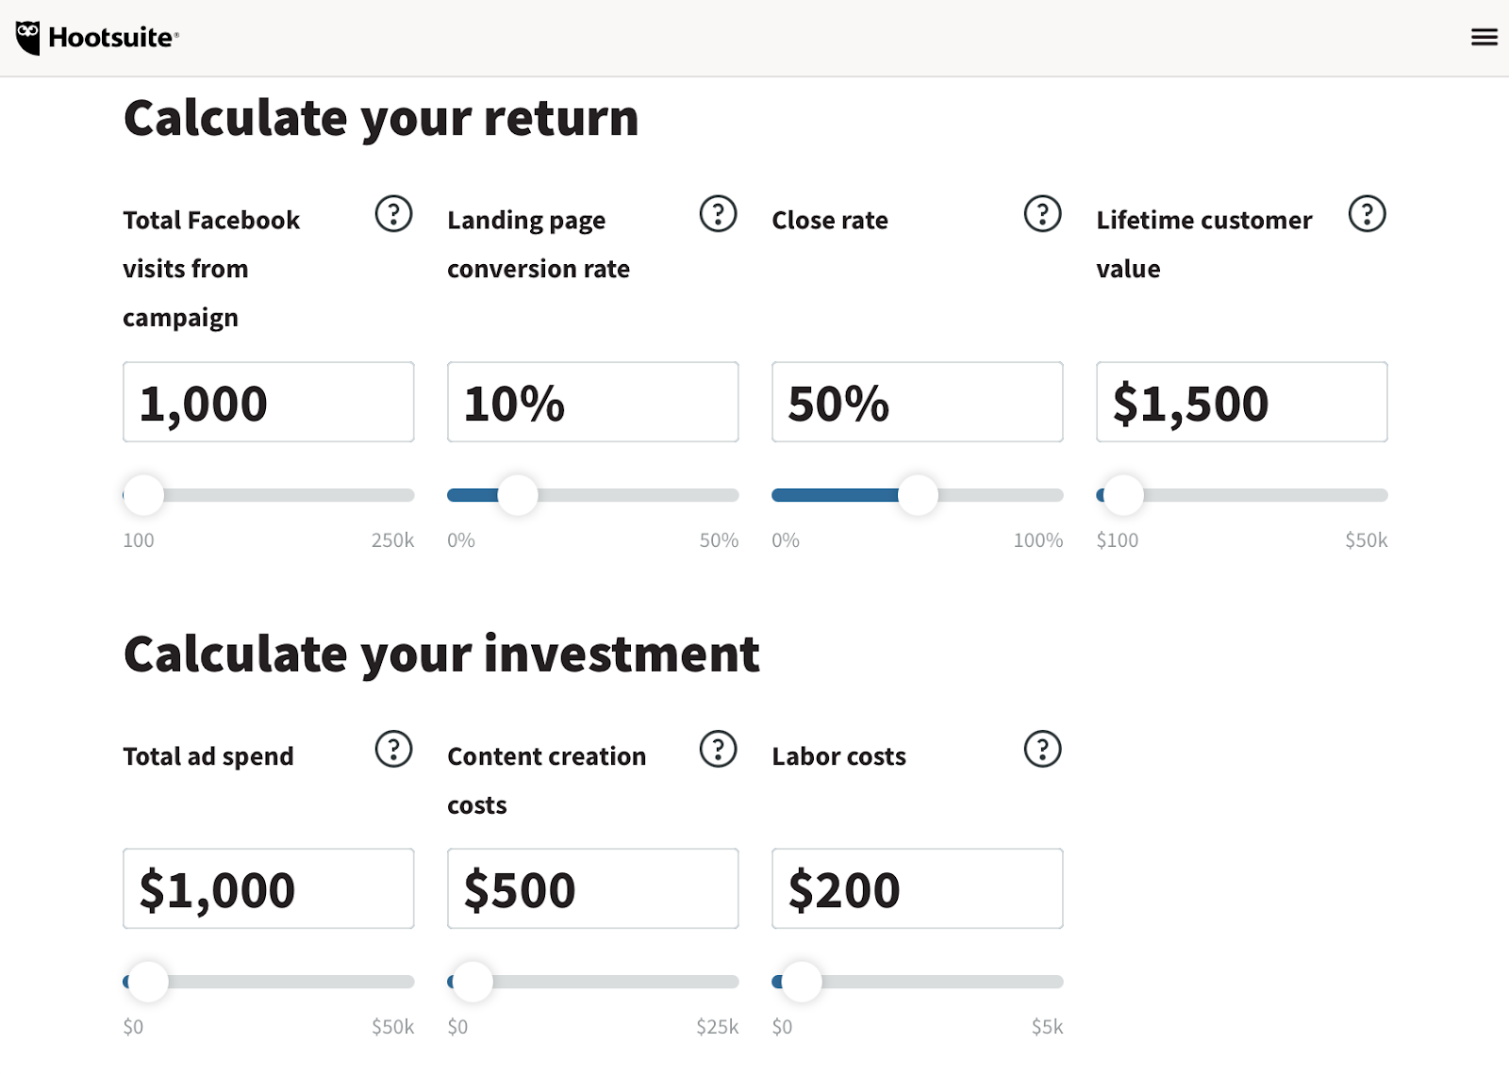Click the Close rate slider handle

(x=918, y=495)
